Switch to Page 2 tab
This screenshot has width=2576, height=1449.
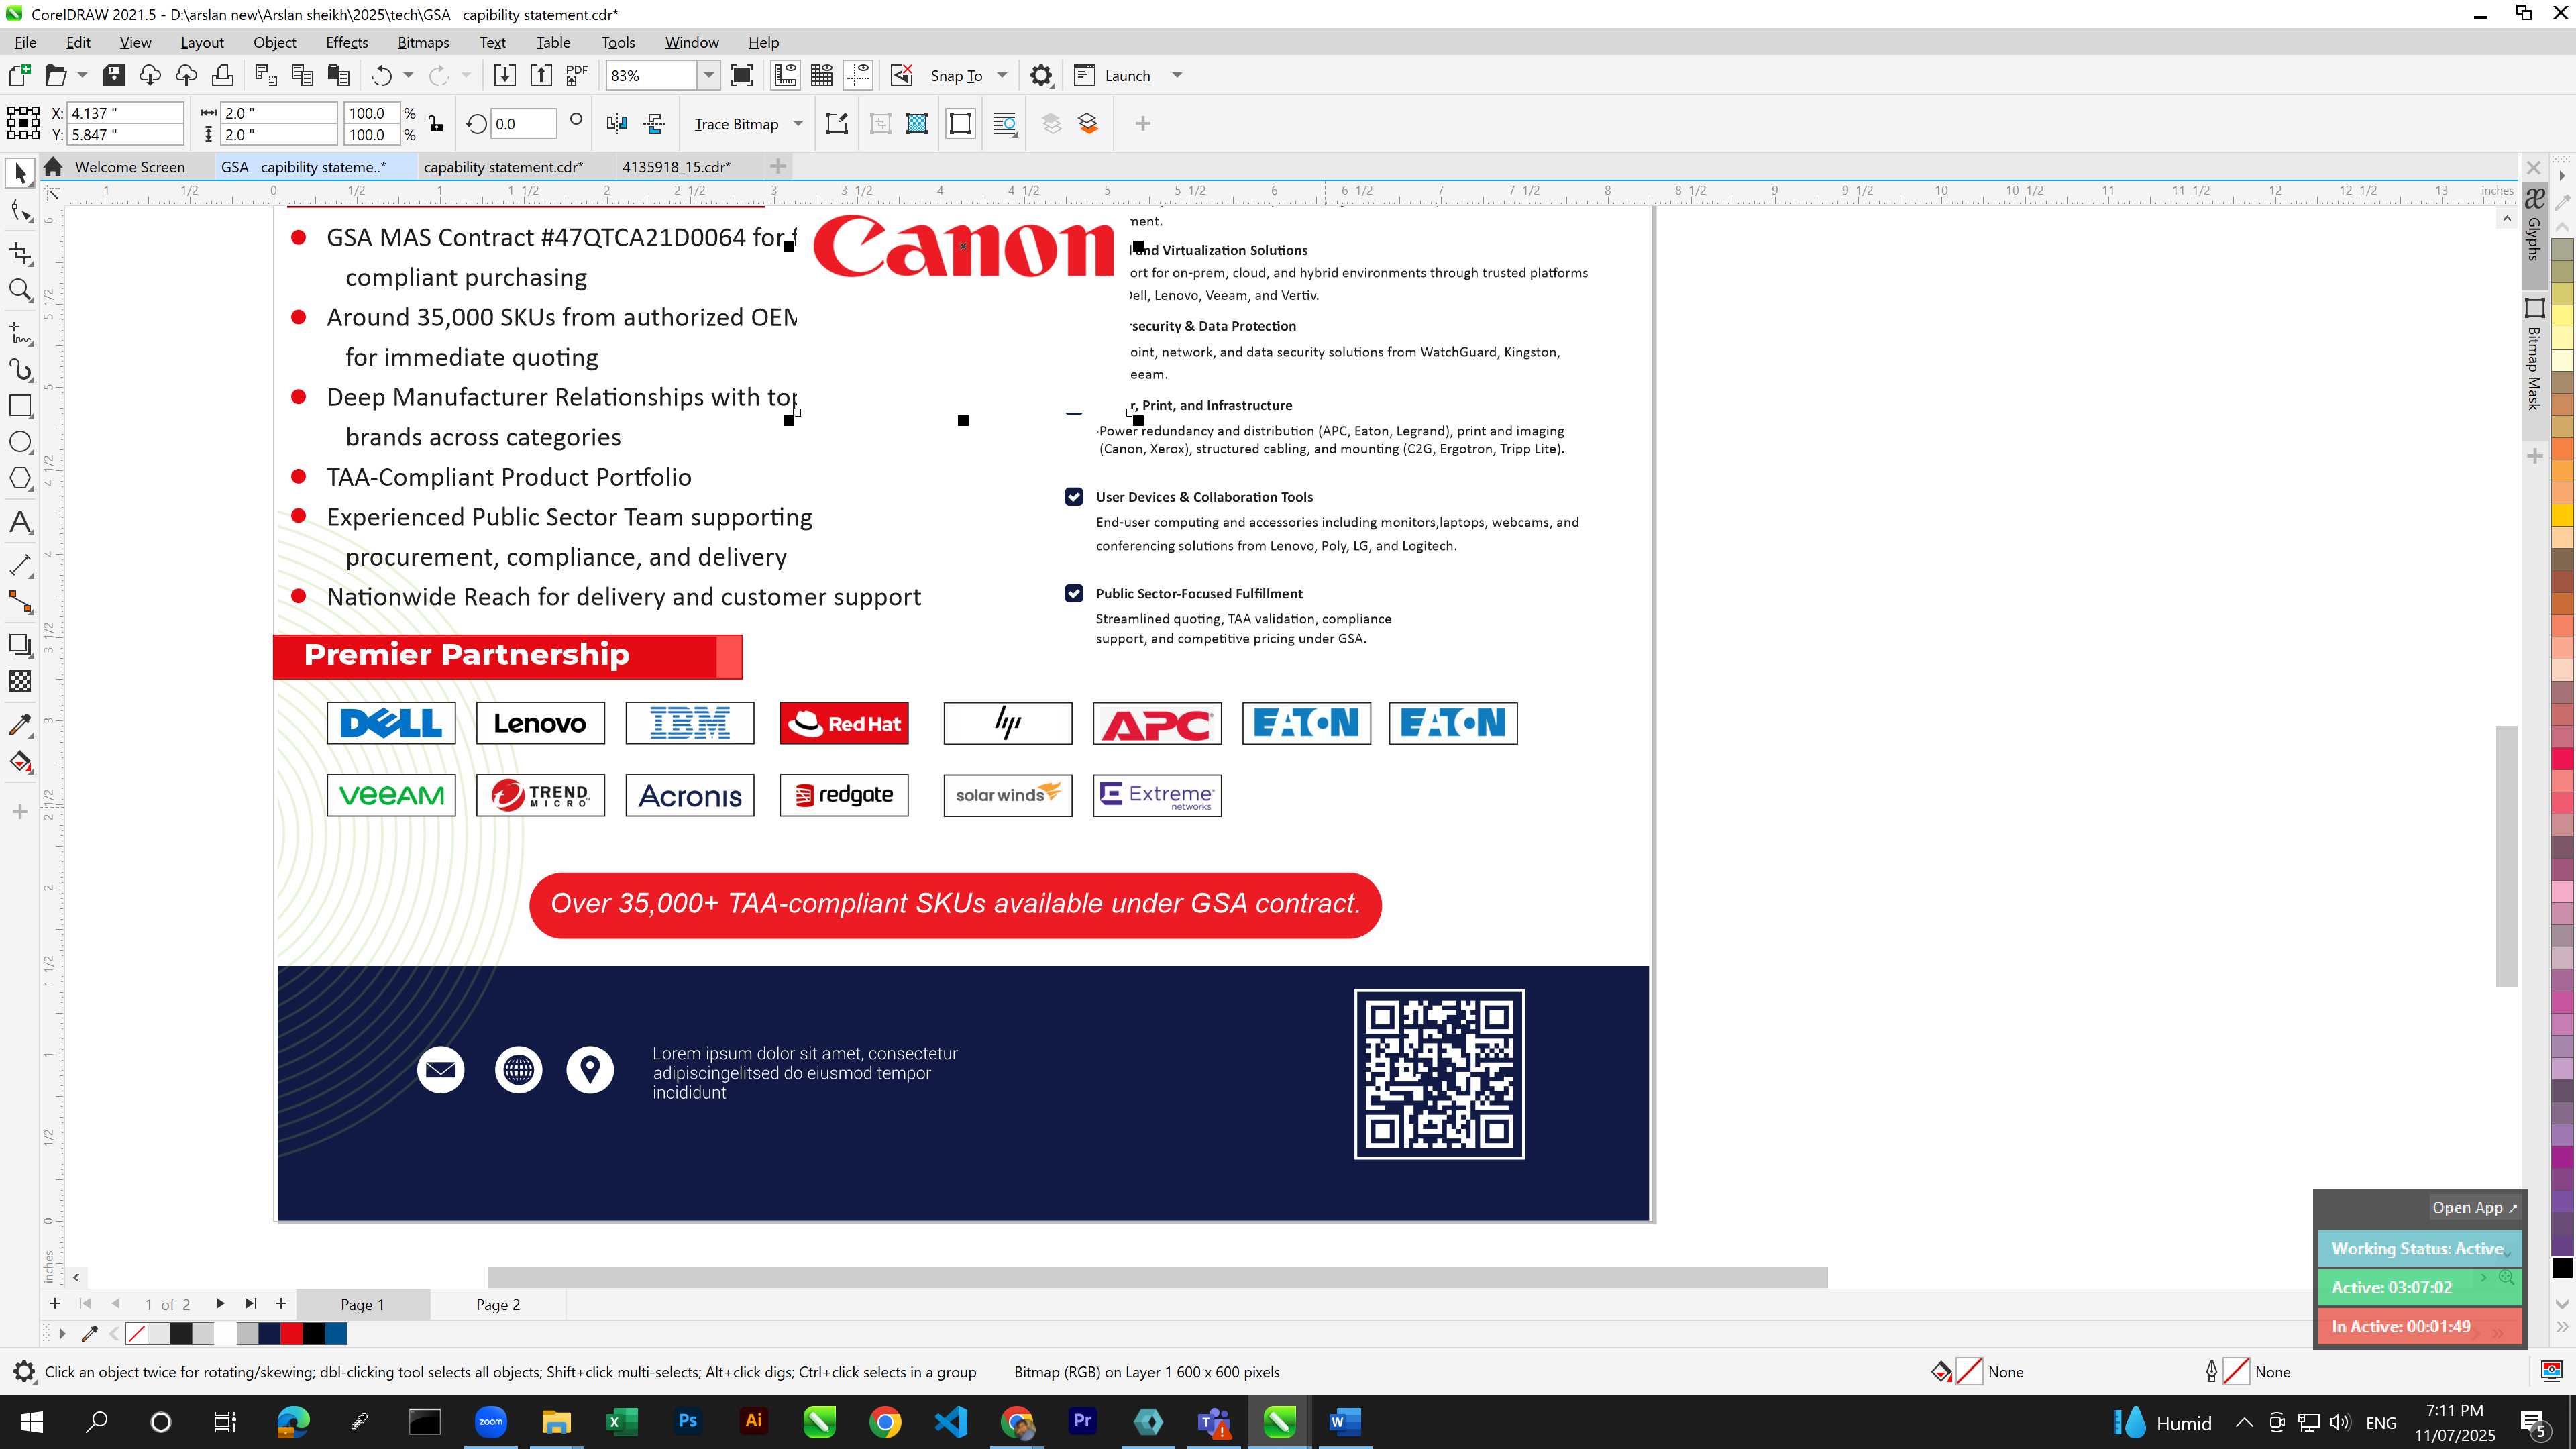[x=497, y=1305]
